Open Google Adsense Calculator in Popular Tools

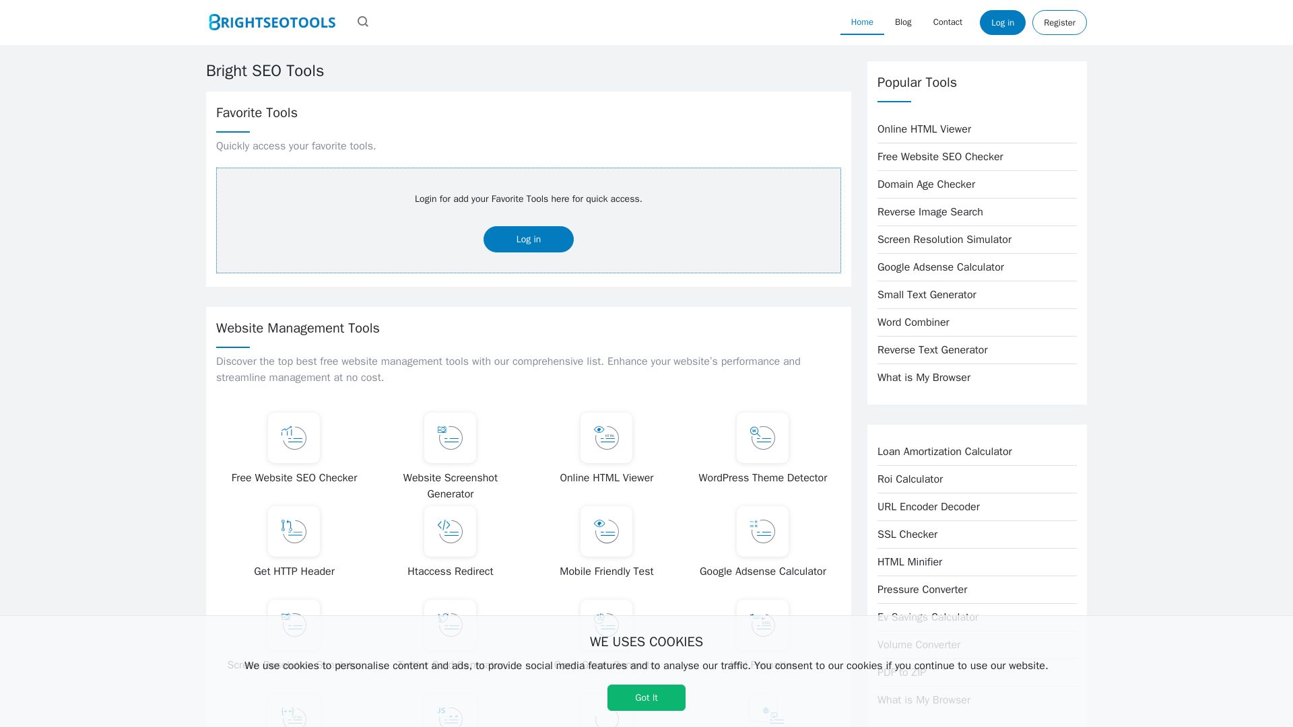tap(940, 267)
